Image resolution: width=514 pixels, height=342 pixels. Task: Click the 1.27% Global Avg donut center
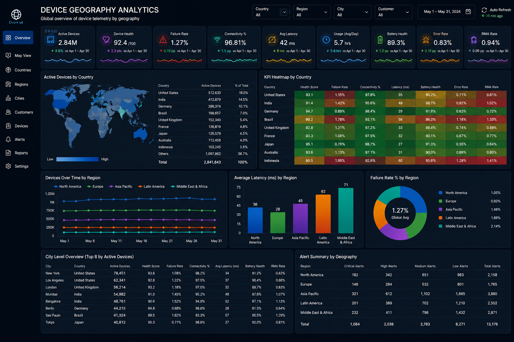click(400, 213)
